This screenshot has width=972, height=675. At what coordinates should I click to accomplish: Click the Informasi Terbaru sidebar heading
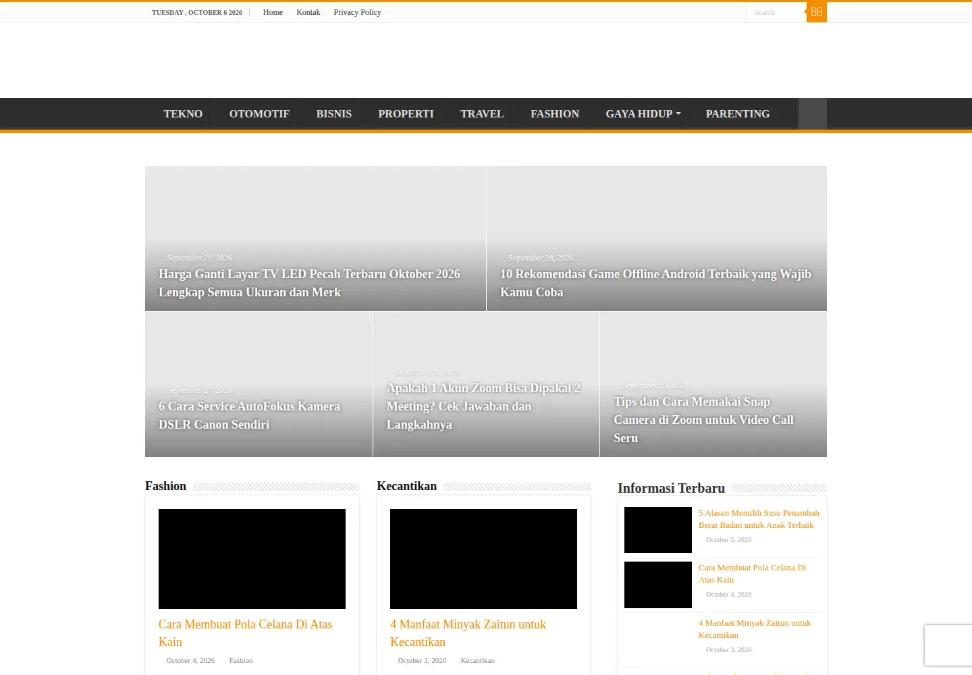[671, 488]
